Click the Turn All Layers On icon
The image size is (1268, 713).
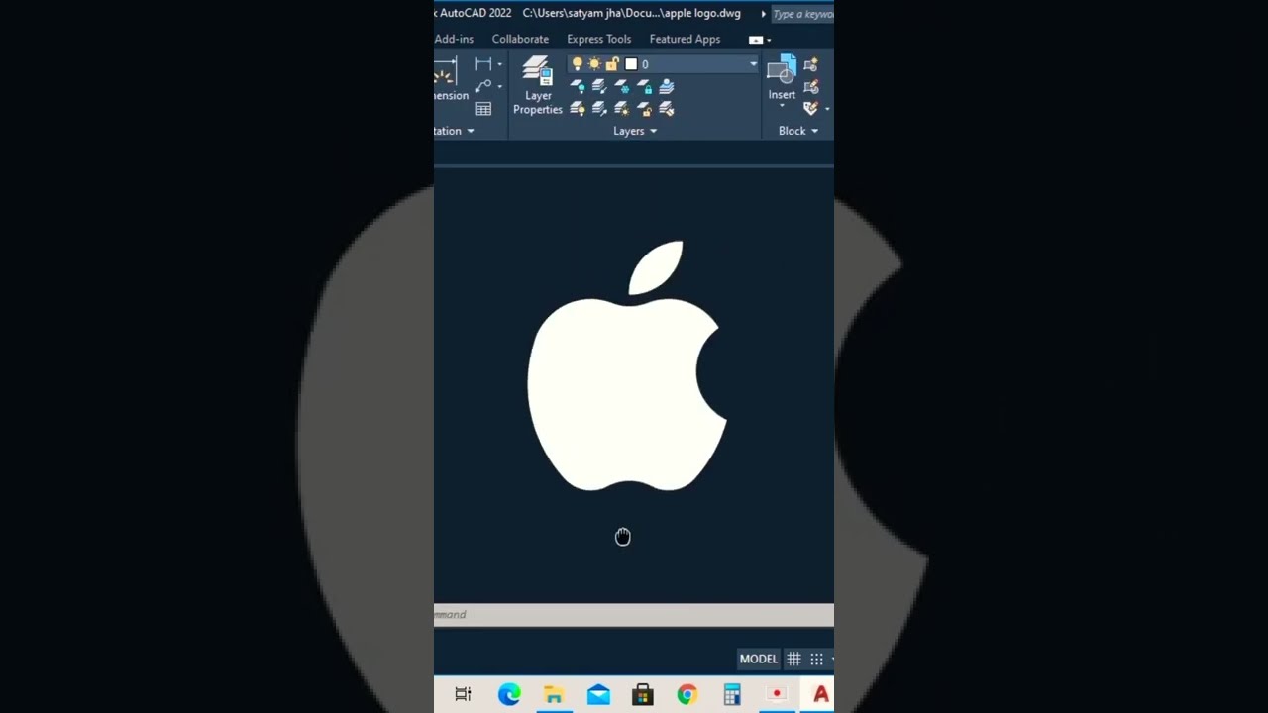(578, 109)
